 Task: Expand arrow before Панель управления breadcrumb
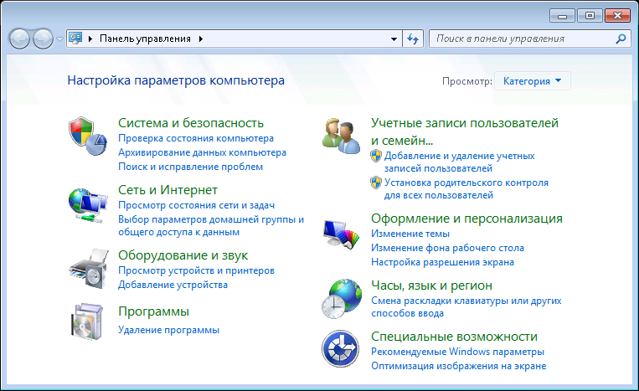90,39
